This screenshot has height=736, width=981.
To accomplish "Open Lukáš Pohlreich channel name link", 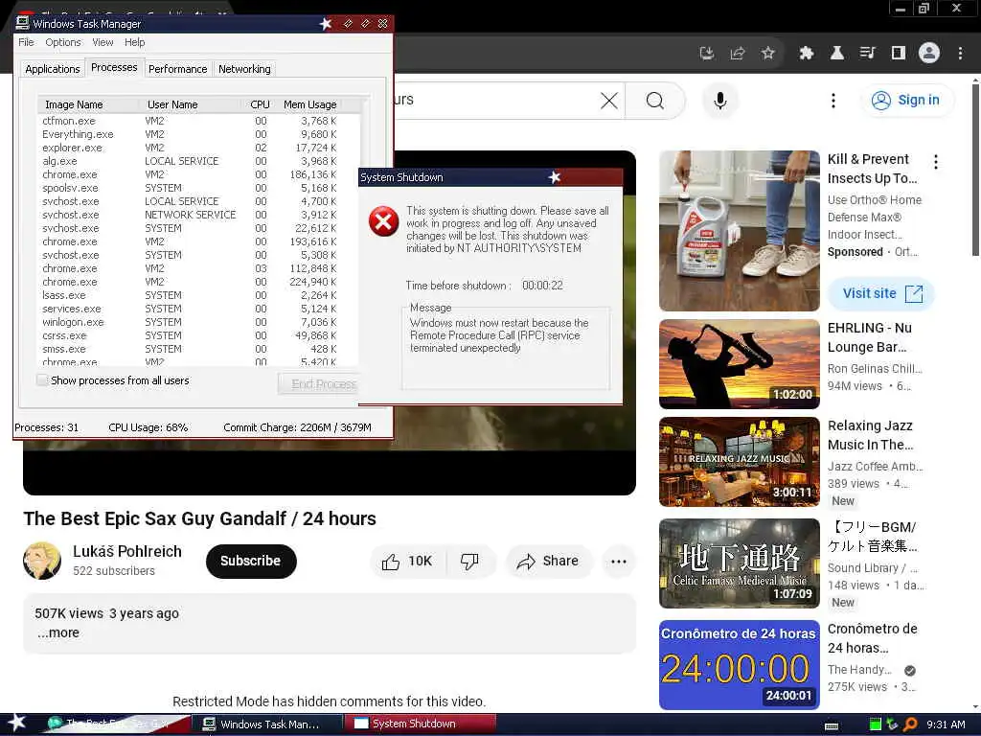I will [127, 551].
